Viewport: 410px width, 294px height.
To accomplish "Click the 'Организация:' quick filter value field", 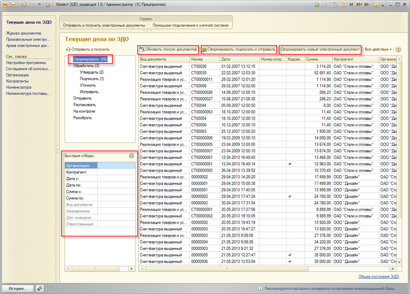I will 116,166.
